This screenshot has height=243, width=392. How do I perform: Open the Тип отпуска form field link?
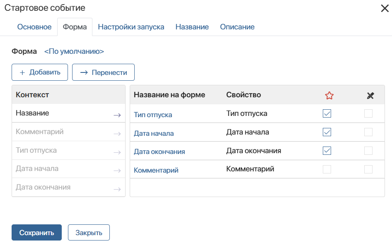(153, 115)
